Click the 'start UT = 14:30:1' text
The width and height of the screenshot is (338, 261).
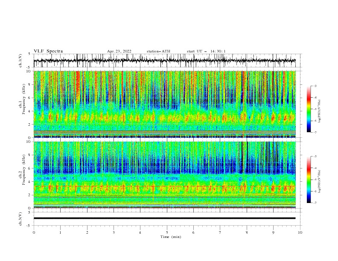coord(206,51)
